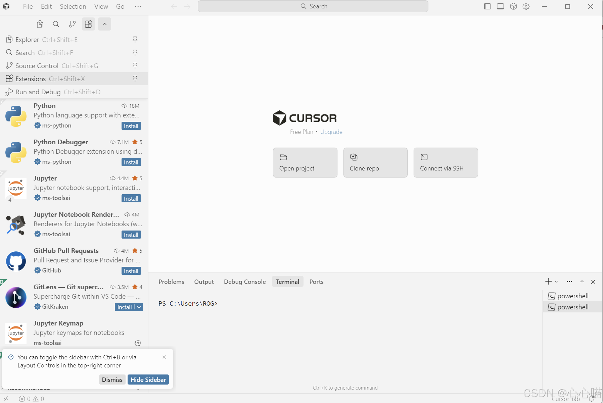Viewport: 603px width, 403px height.
Task: Click the Hide Sidebar button
Action: pos(148,380)
